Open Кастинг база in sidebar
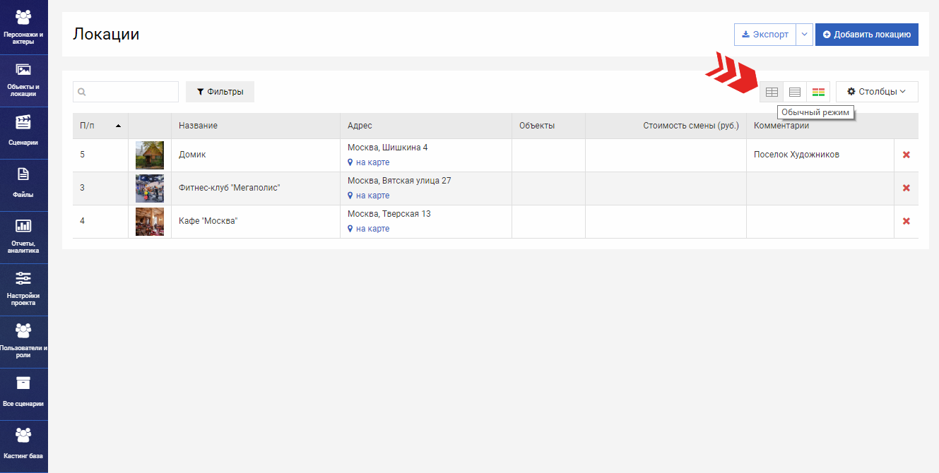The image size is (939, 473). [23, 445]
